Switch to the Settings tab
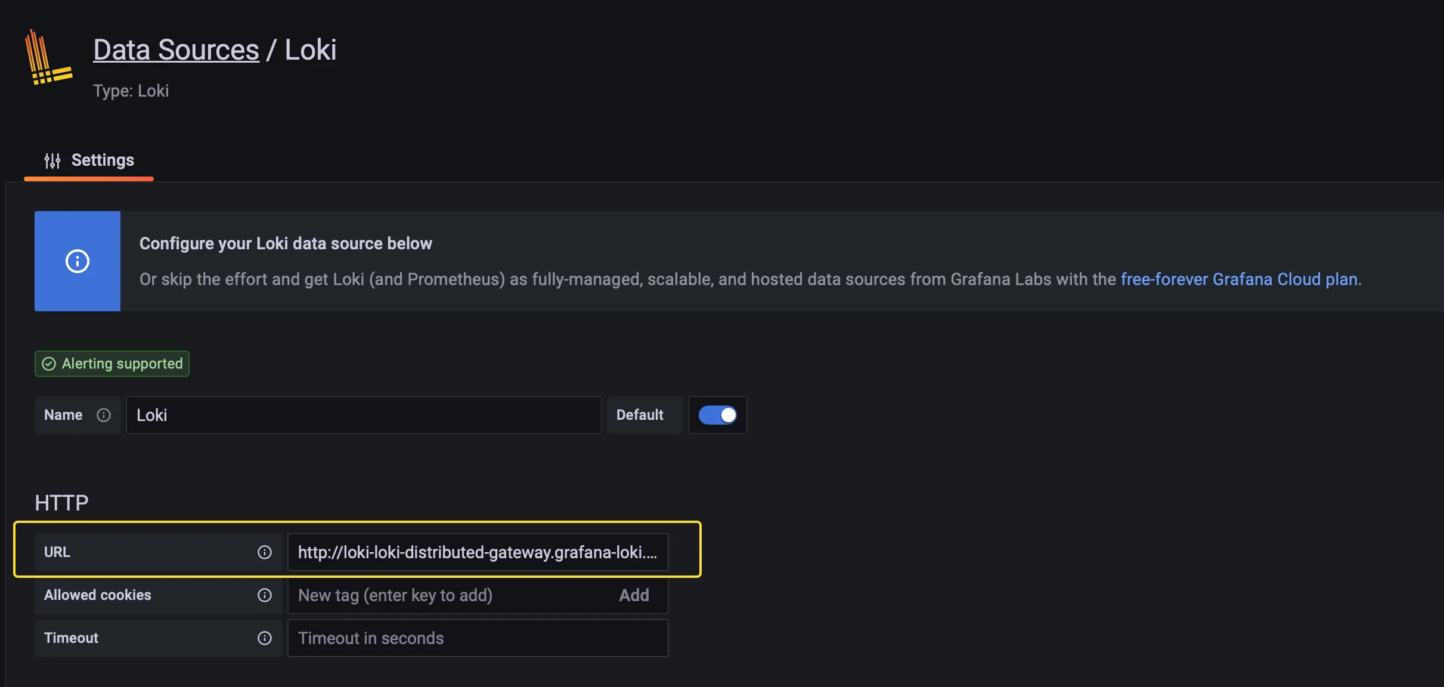1444x687 pixels. (x=89, y=160)
